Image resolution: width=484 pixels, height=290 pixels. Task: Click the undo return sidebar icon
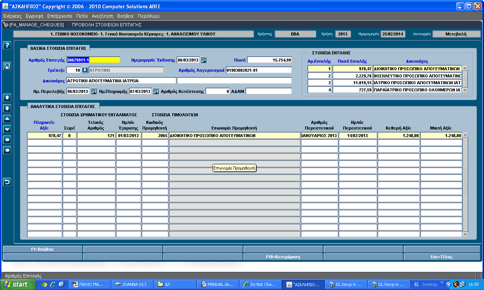[x=7, y=182]
